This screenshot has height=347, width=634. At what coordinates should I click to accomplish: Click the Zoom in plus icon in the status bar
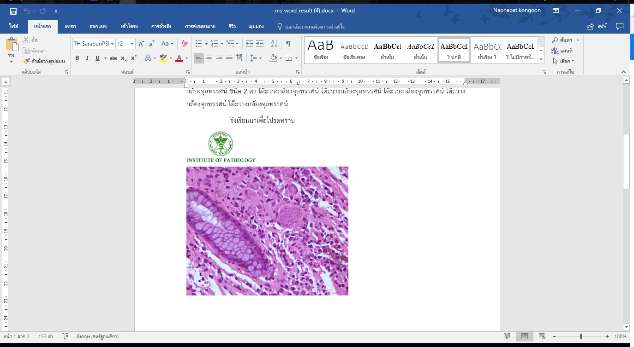click(607, 336)
